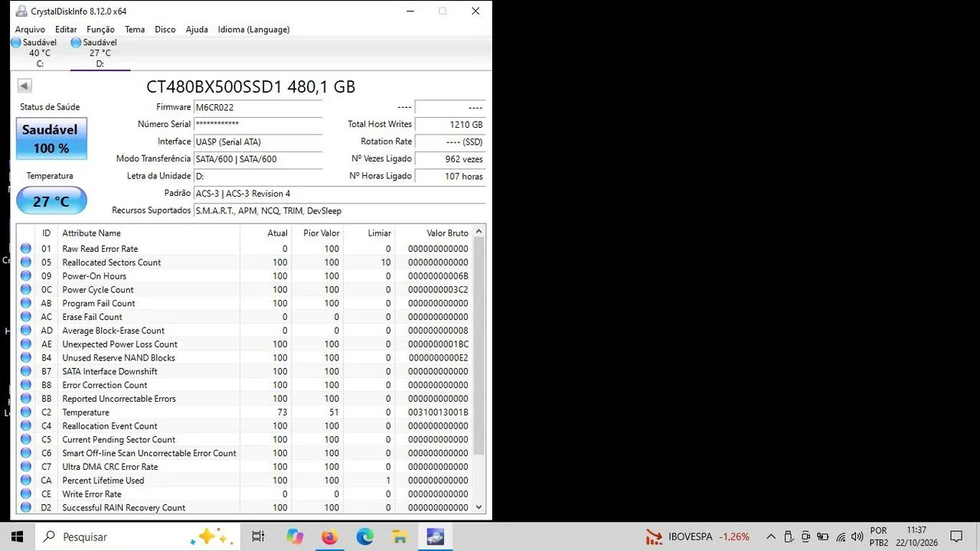
Task: Open File Explorer from the taskbar
Action: tap(400, 536)
